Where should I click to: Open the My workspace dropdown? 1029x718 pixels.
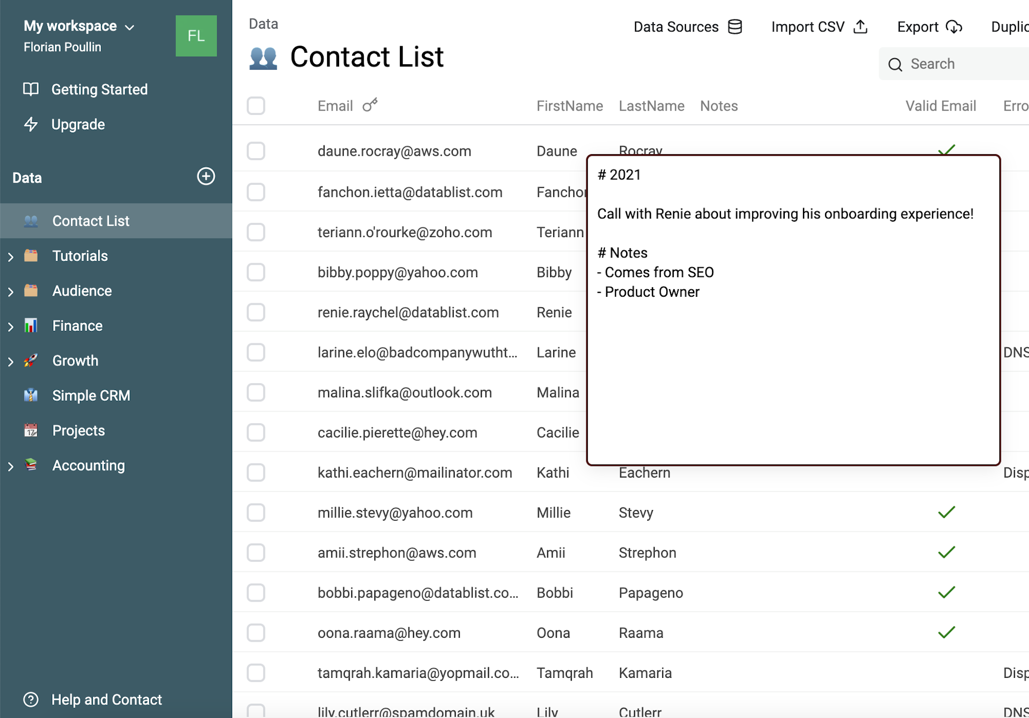point(130,27)
